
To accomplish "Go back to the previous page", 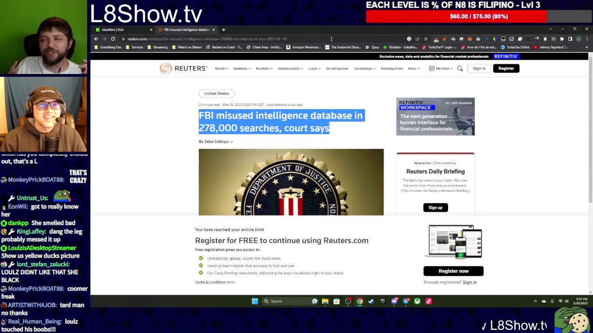I will pos(96,39).
